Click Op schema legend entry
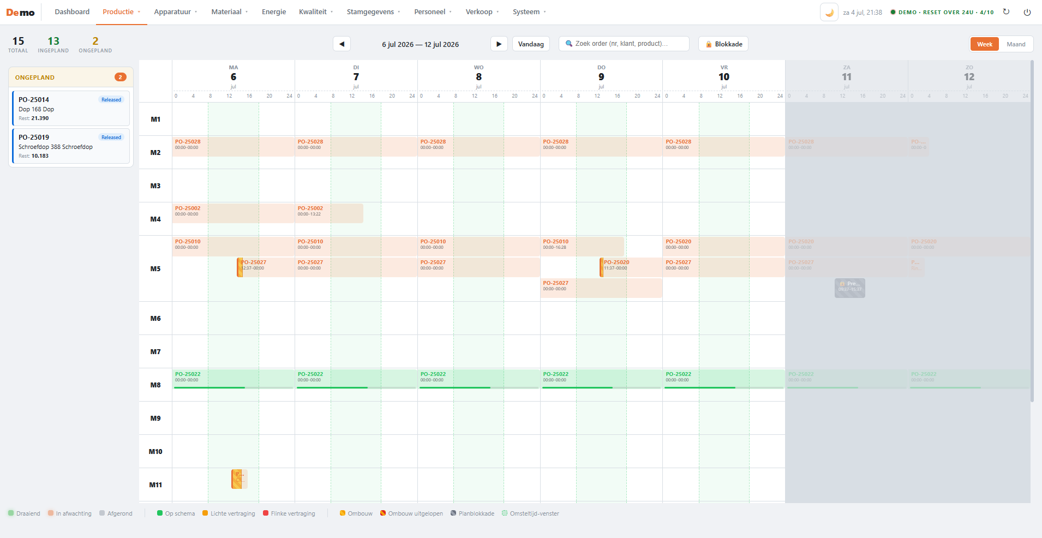1042x538 pixels. pos(176,513)
